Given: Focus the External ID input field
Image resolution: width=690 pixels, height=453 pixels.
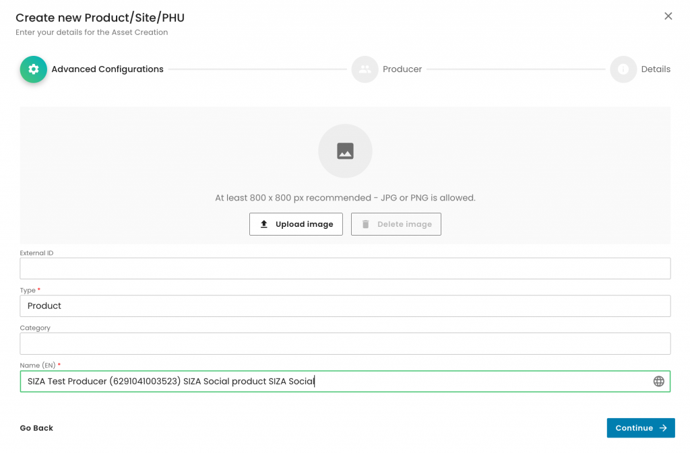Looking at the screenshot, I should [345, 269].
